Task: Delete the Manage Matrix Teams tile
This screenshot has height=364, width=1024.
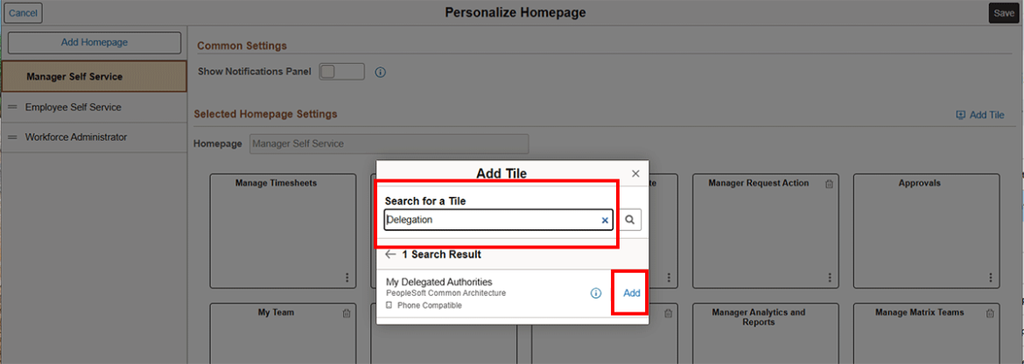Action: click(990, 313)
